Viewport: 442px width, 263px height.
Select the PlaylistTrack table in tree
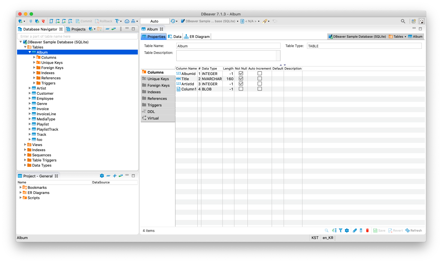pos(47,129)
